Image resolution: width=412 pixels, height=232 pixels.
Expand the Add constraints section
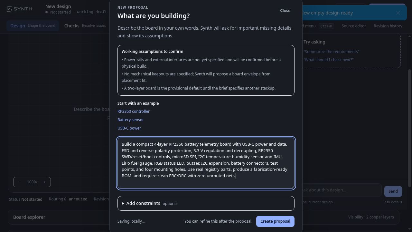206,203
